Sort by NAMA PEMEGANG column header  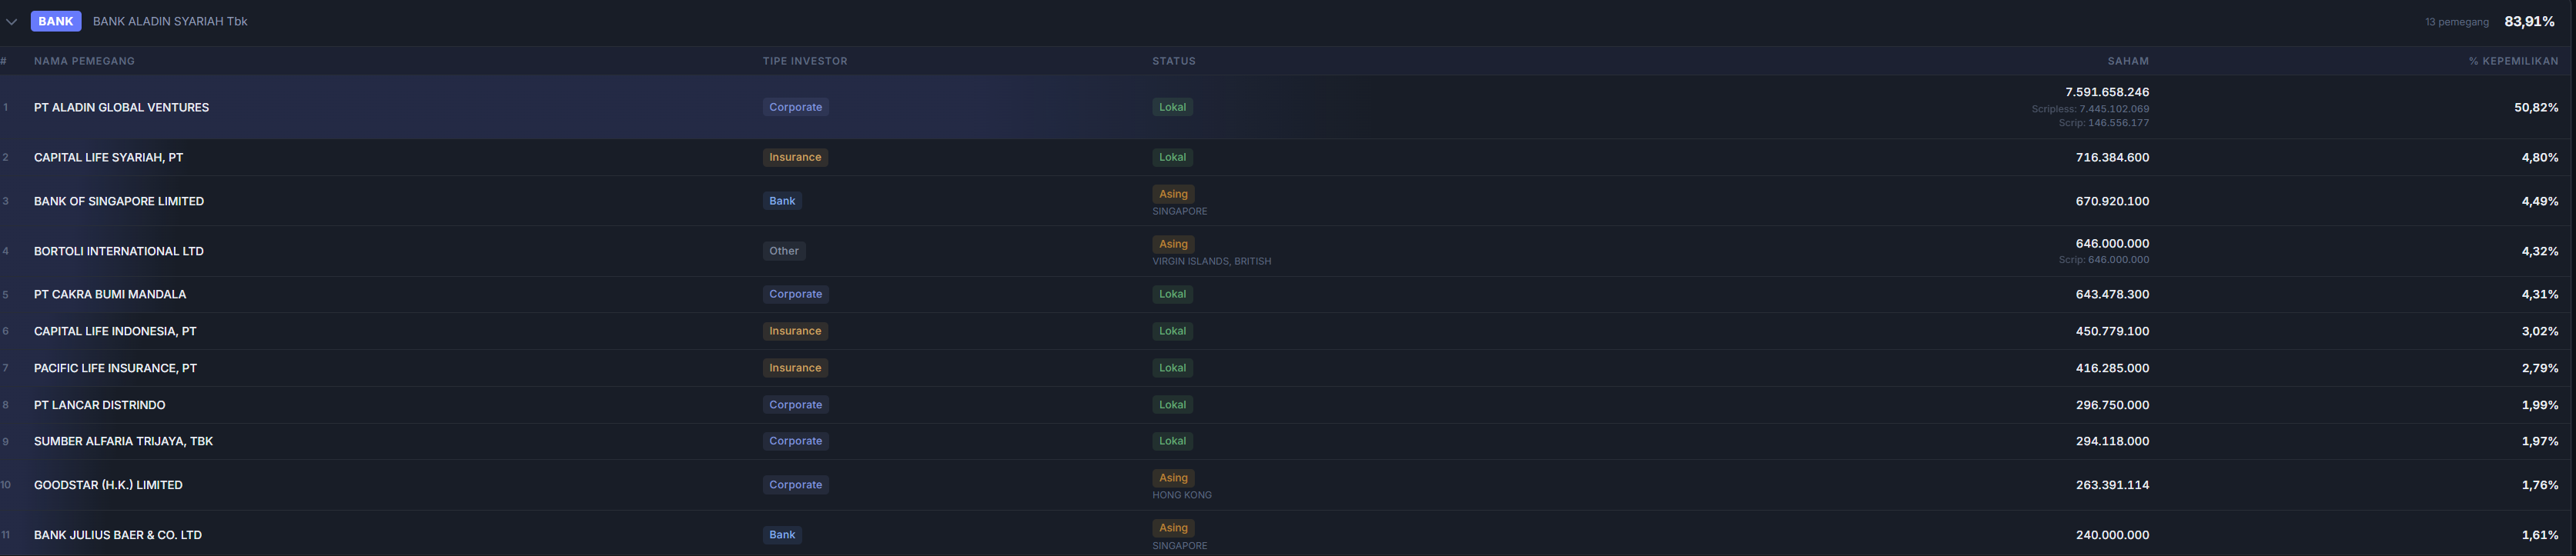point(84,61)
